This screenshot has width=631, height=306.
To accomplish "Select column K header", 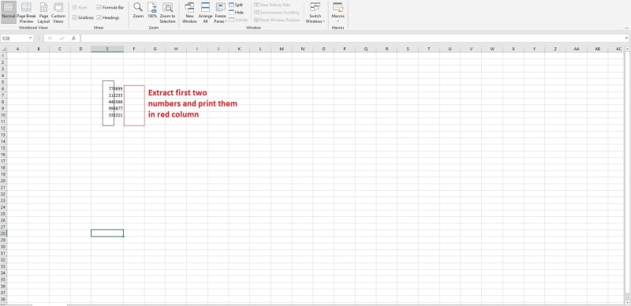I will point(239,49).
